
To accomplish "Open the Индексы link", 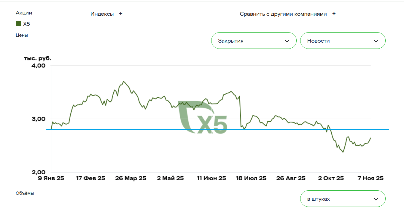I will point(102,14).
